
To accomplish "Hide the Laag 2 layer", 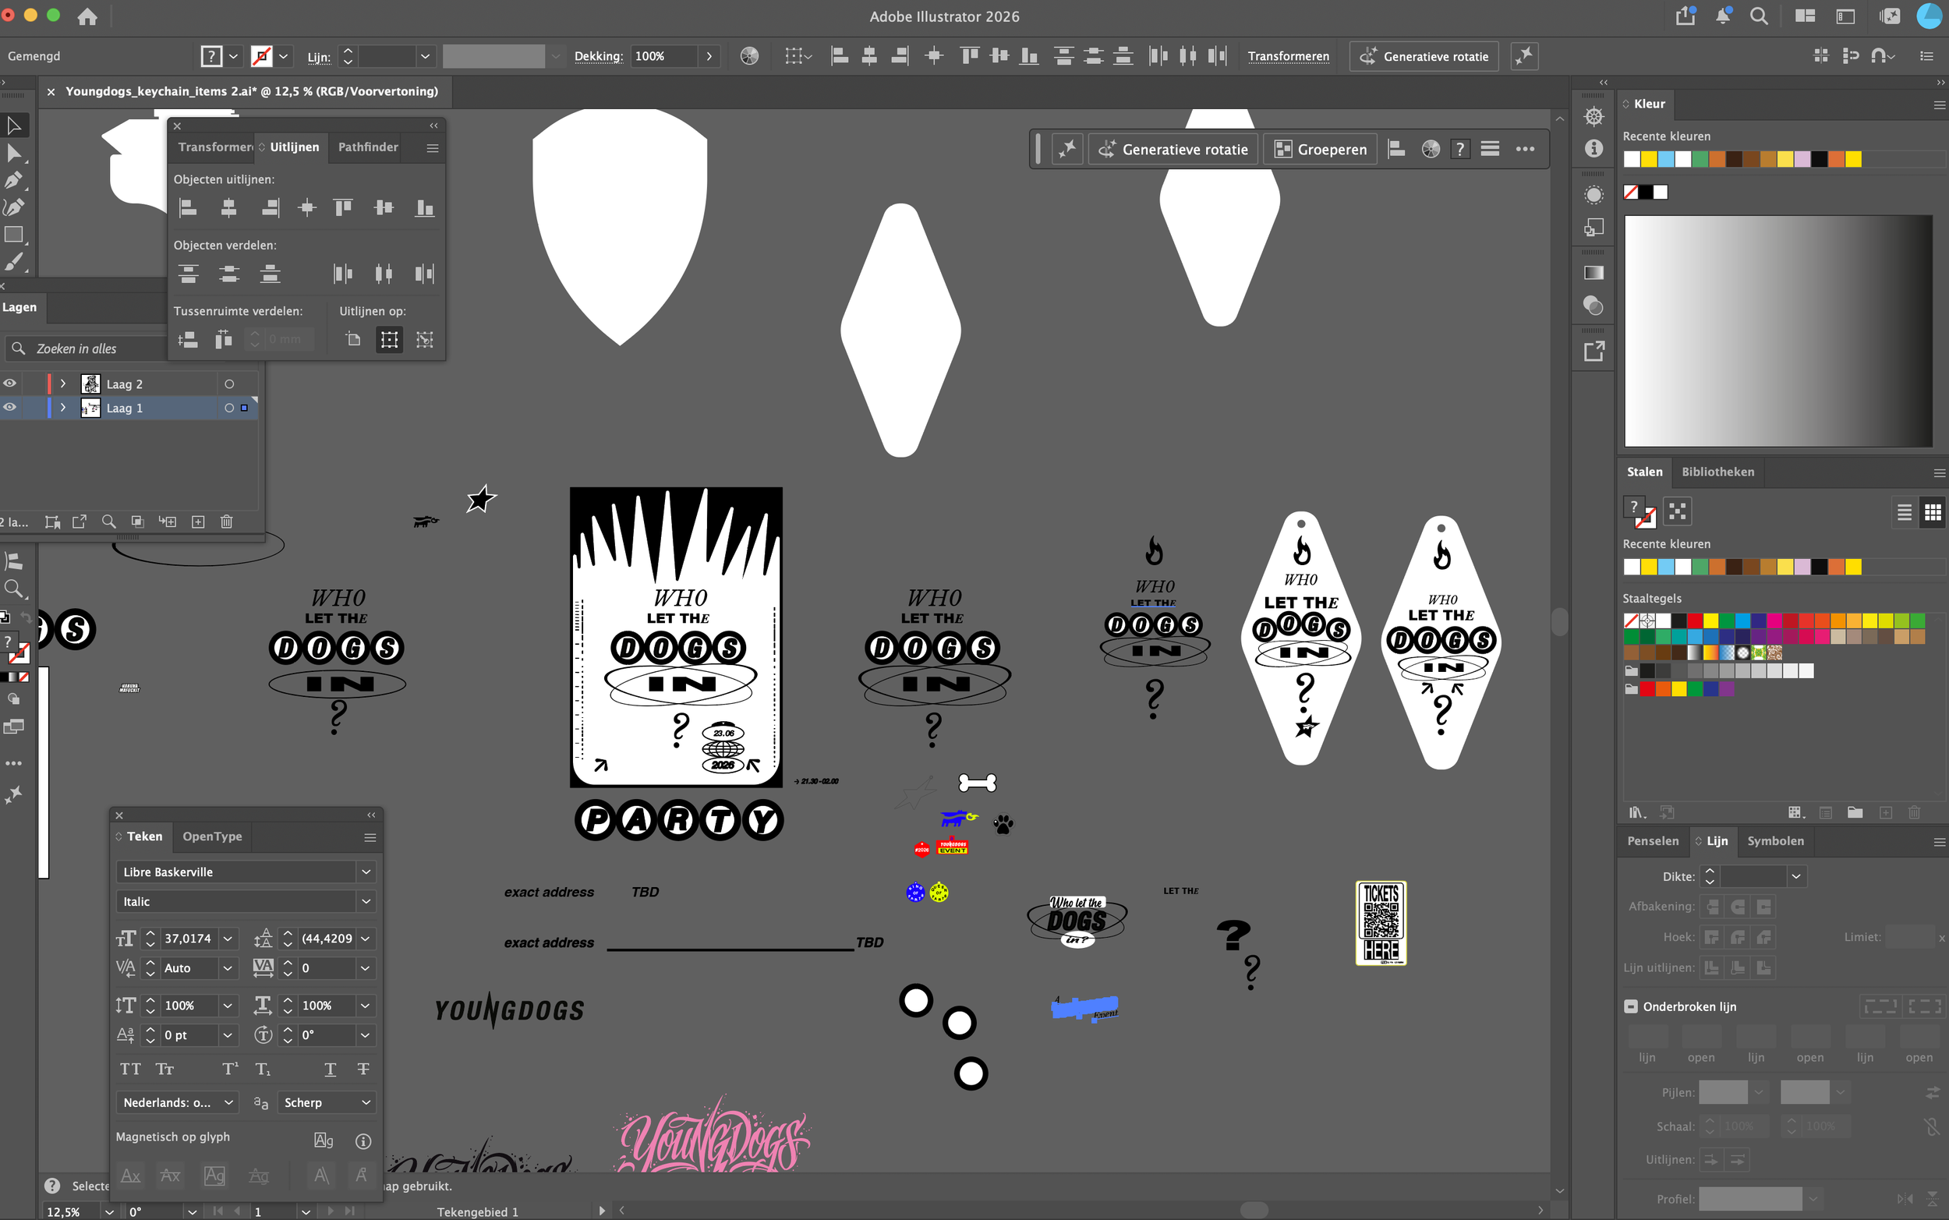I will (9, 384).
